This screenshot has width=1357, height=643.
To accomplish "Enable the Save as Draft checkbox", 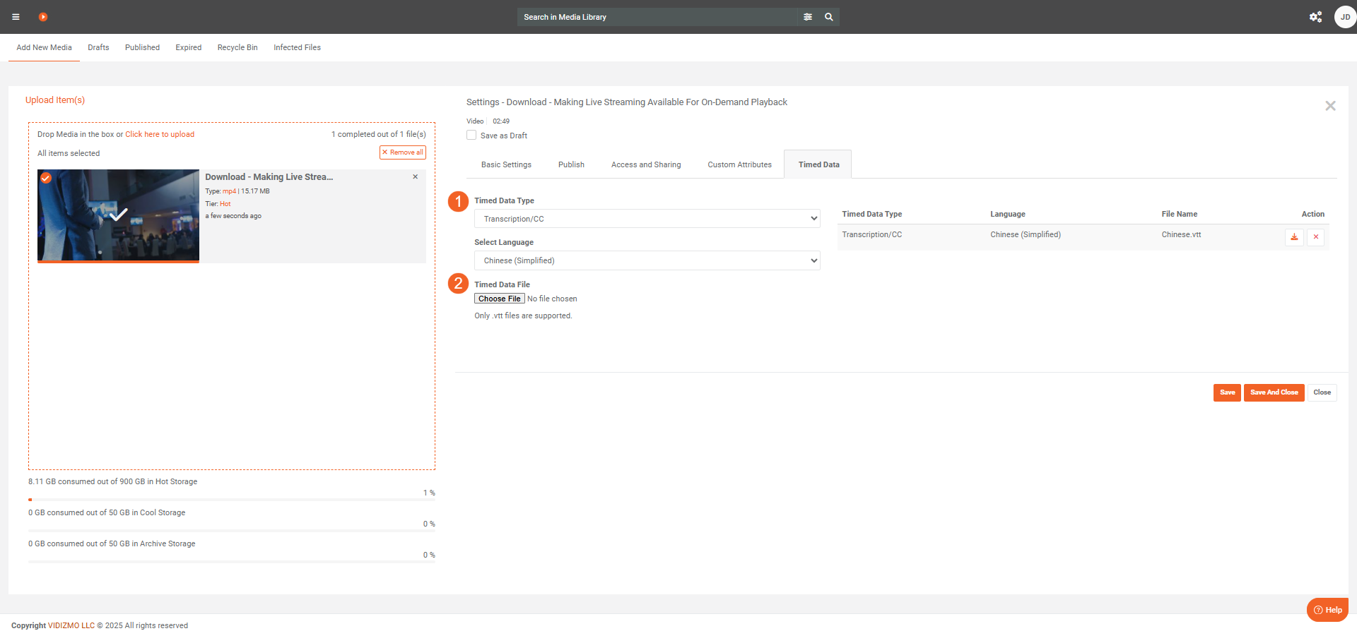I will 471,136.
